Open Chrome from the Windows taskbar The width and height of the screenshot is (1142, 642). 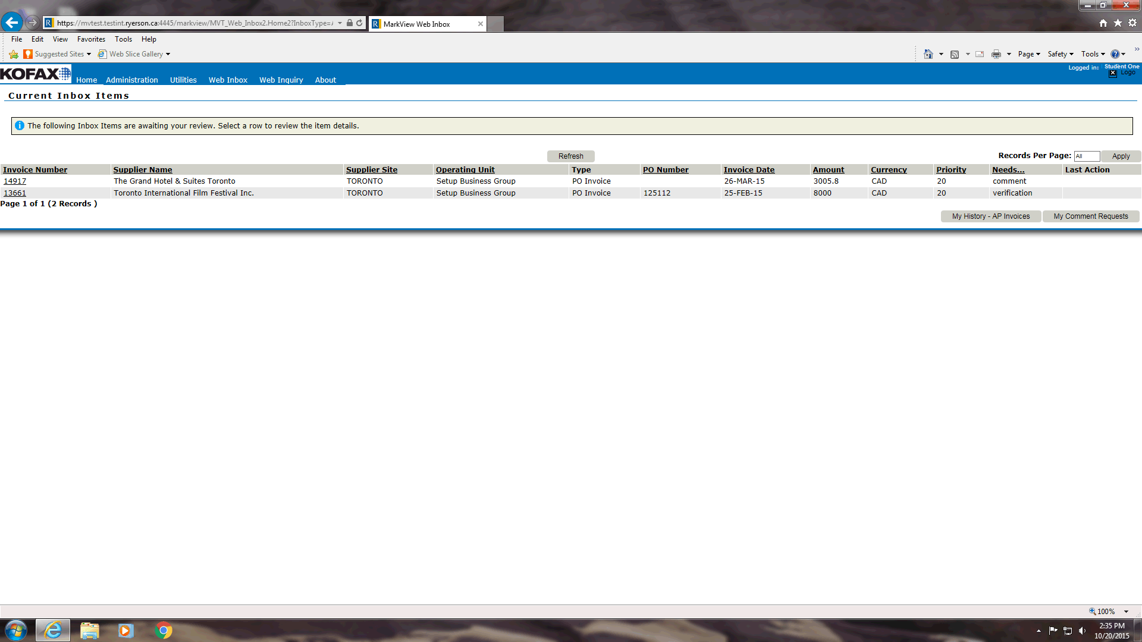coord(164,630)
